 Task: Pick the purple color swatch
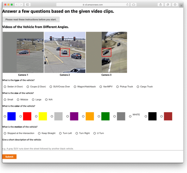pyautogui.click(x=74, y=116)
